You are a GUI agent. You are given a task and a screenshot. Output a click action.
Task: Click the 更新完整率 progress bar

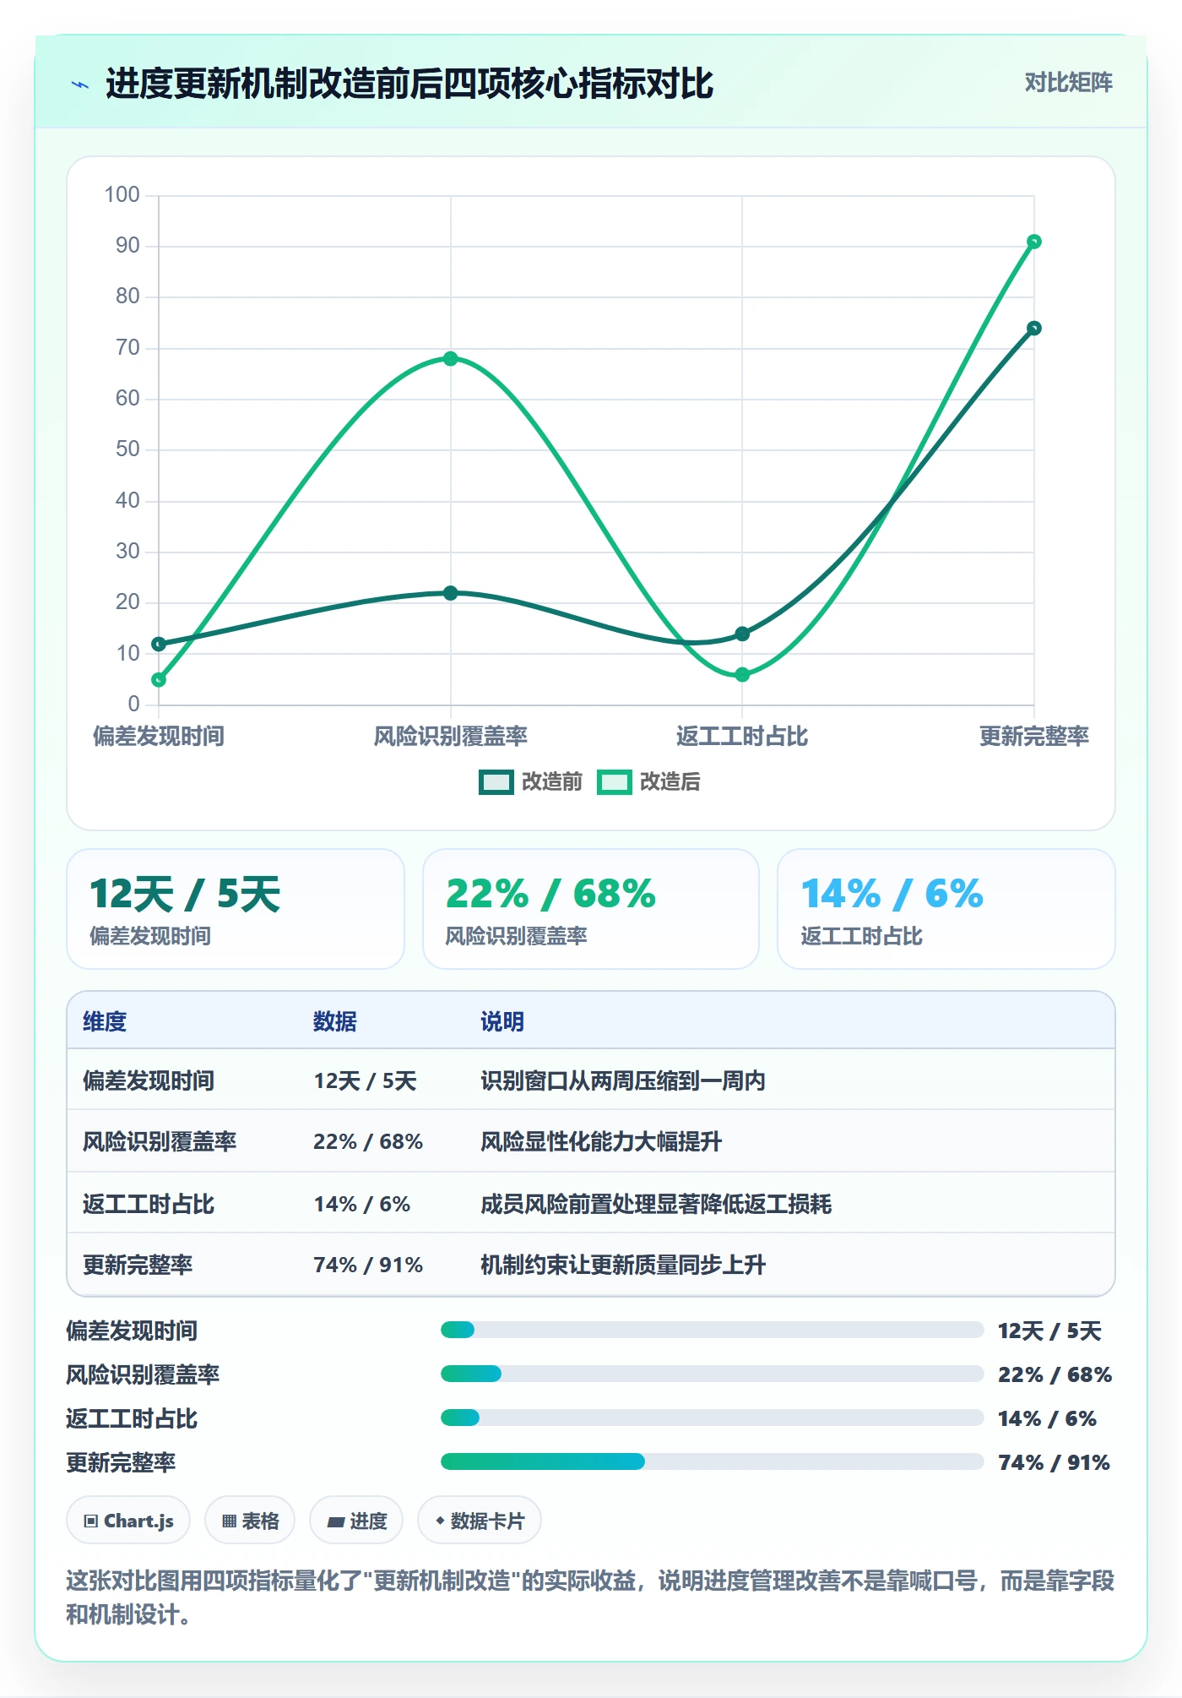pos(712,1462)
